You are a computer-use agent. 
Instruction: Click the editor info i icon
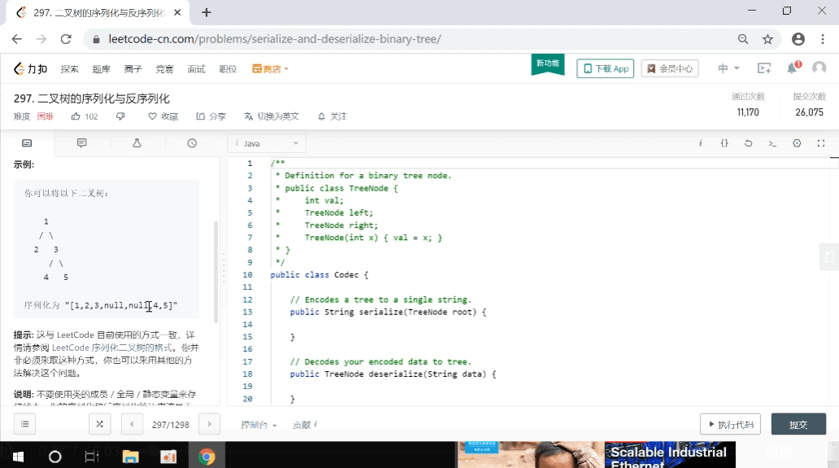pos(700,143)
